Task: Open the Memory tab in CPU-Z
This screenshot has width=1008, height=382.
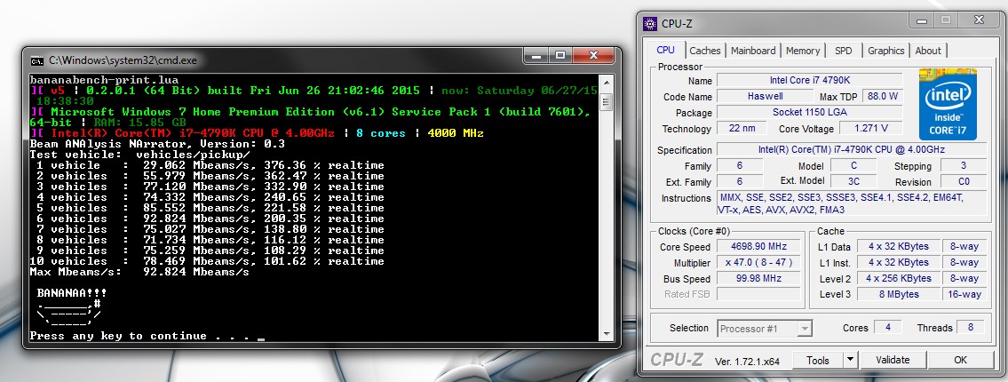Action: tap(802, 51)
